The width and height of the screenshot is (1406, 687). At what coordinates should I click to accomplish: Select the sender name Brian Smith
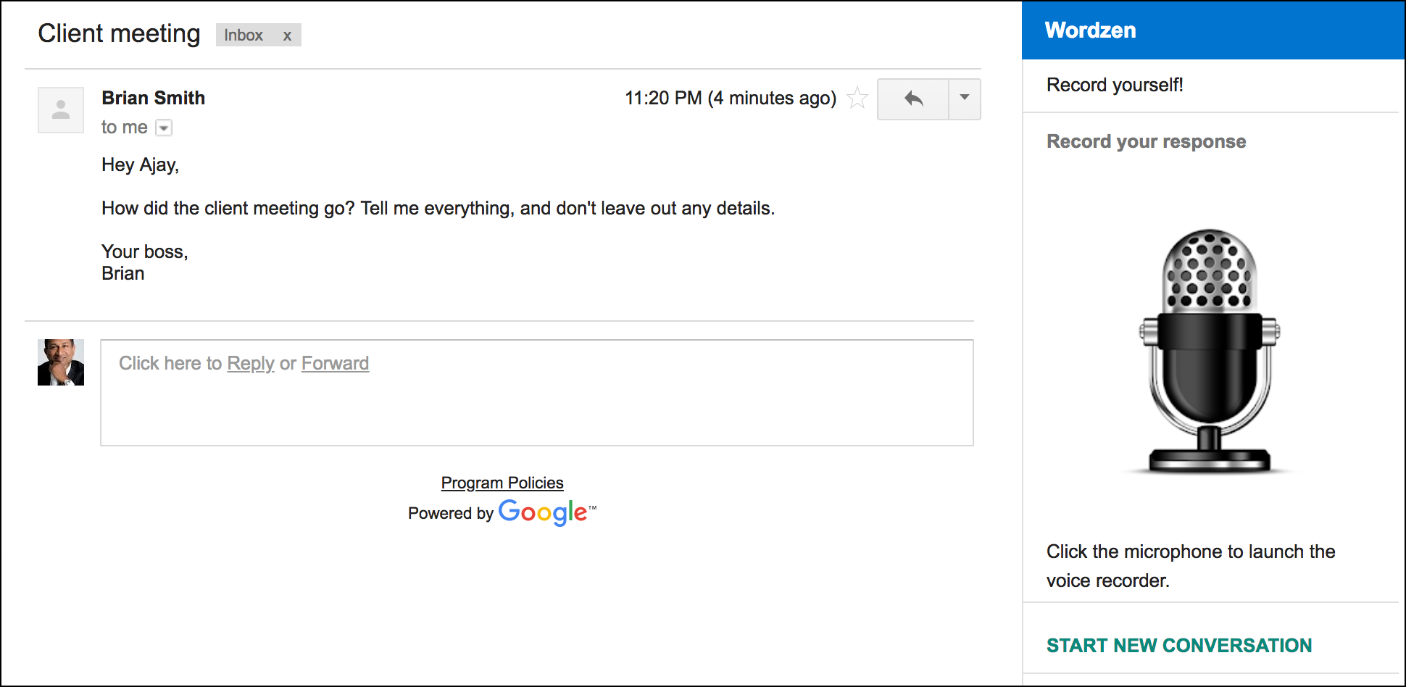[153, 98]
